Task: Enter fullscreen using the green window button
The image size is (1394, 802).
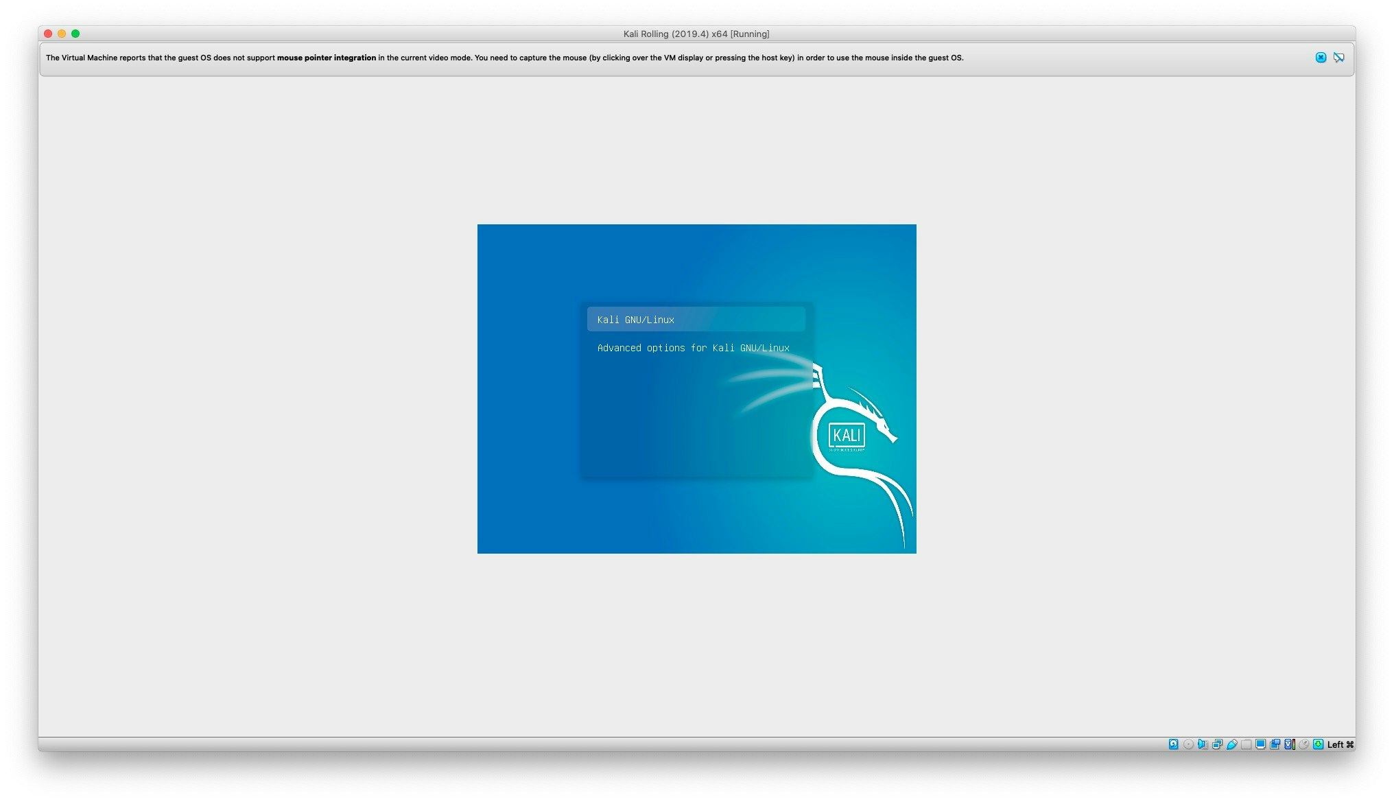Action: (x=75, y=34)
